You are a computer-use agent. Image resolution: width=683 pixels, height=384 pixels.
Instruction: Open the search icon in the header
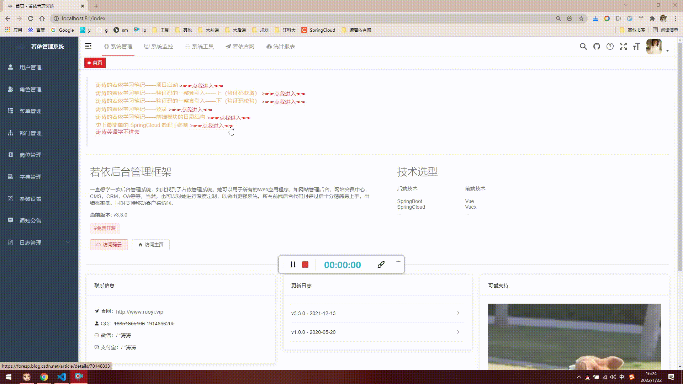[583, 46]
